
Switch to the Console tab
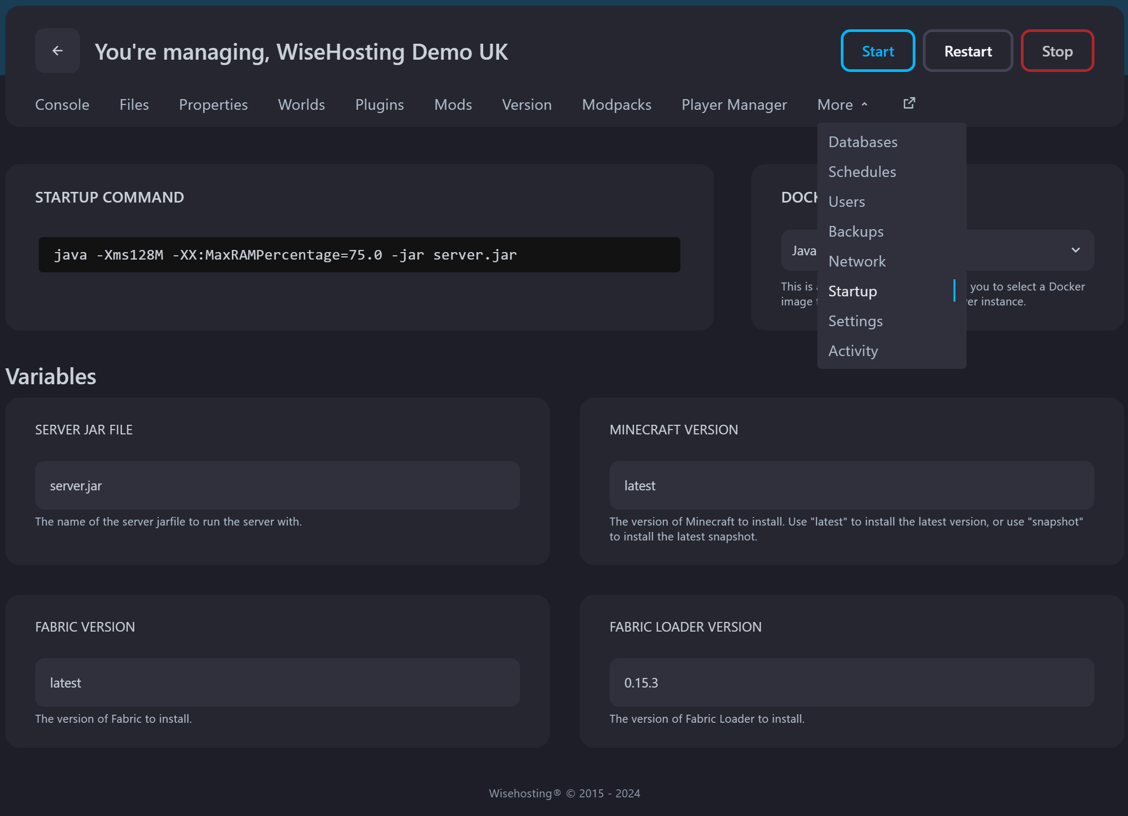tap(62, 104)
